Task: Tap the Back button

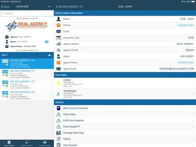Action: coord(5,7)
